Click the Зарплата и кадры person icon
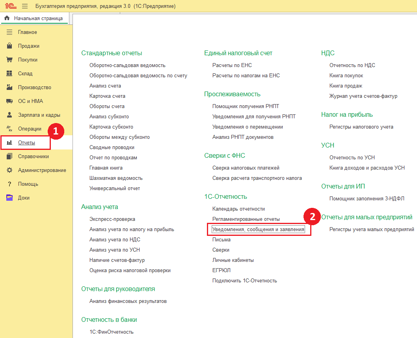This screenshot has height=338, width=417. (9, 115)
